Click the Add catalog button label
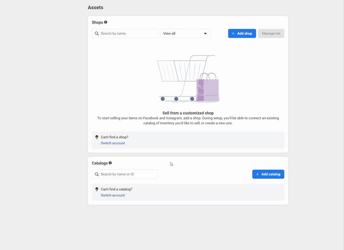 271,174
